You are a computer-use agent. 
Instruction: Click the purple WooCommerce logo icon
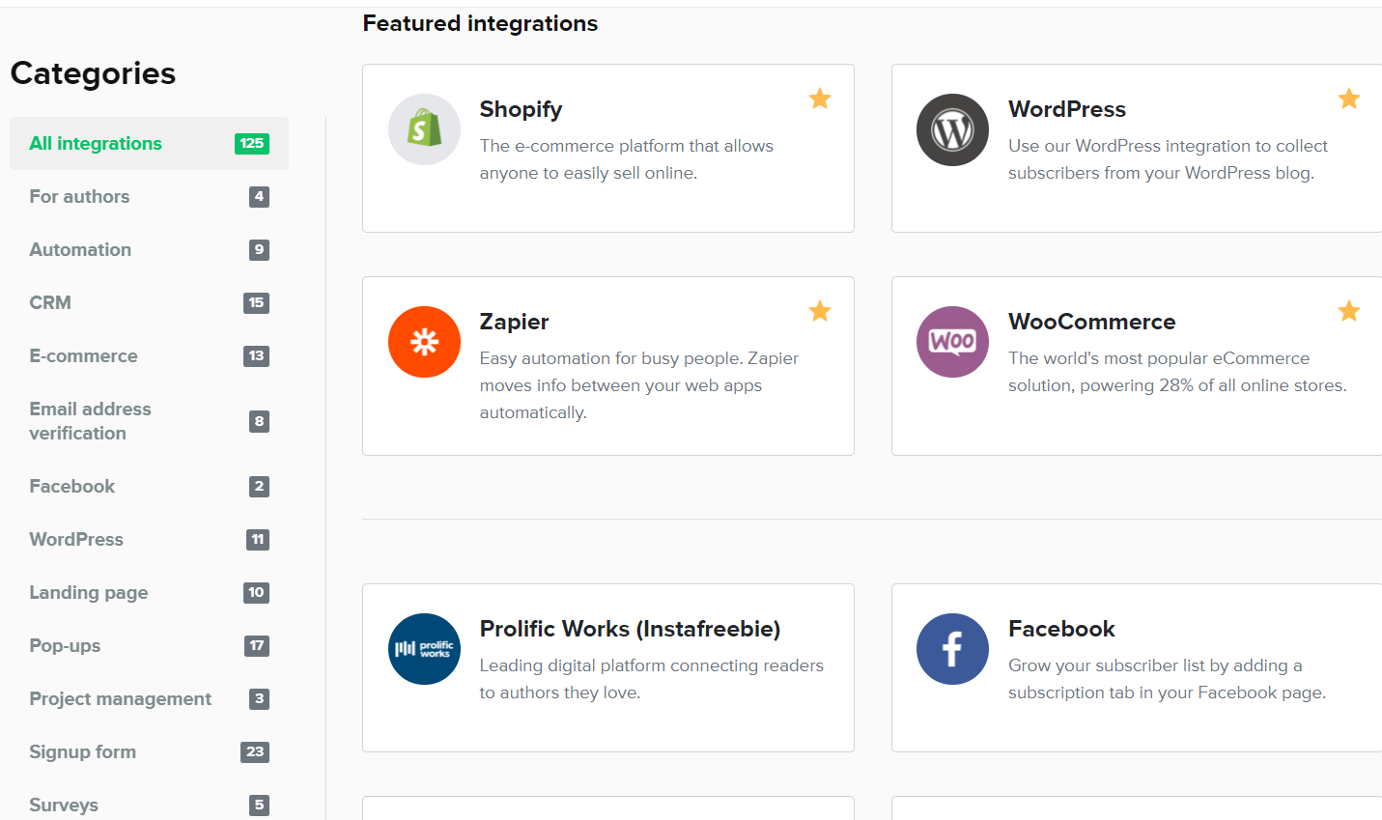[x=952, y=342]
